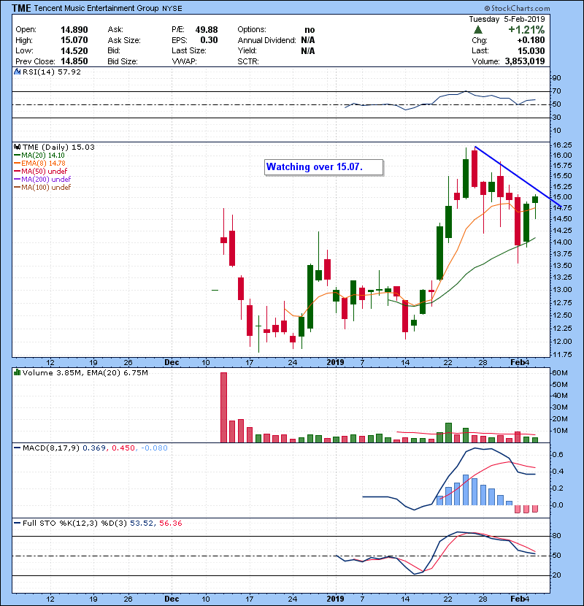The image size is (584, 606).
Task: Click the 90 RSI axis label
Action: (556, 78)
